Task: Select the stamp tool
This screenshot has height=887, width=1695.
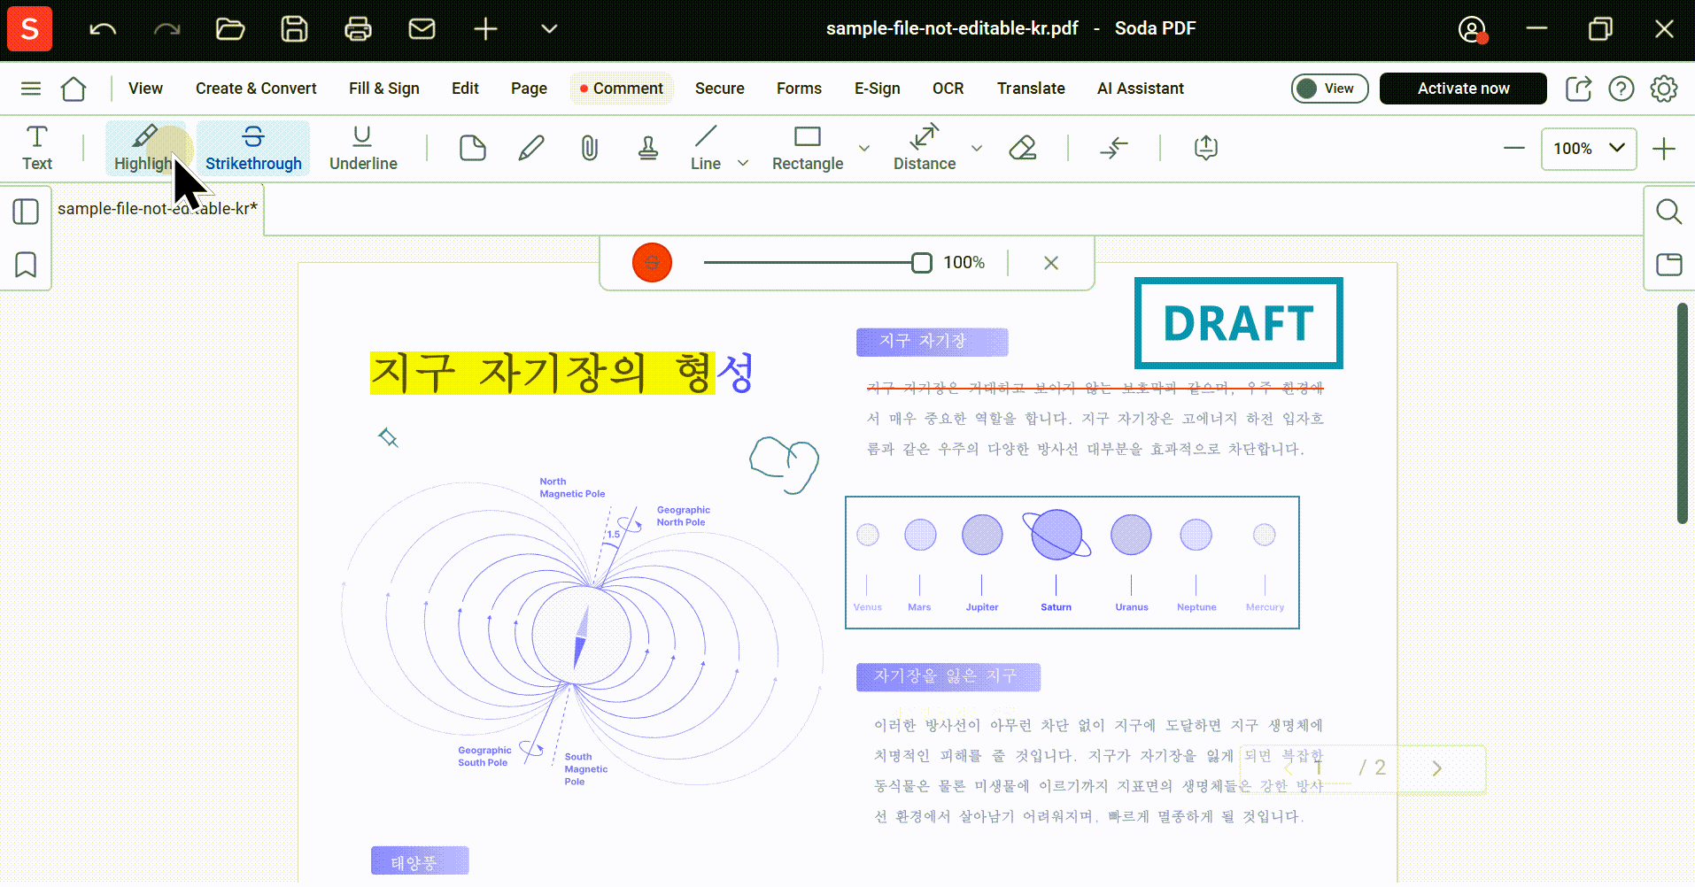Action: (x=648, y=148)
